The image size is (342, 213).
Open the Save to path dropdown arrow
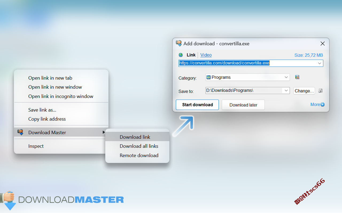tap(286, 91)
